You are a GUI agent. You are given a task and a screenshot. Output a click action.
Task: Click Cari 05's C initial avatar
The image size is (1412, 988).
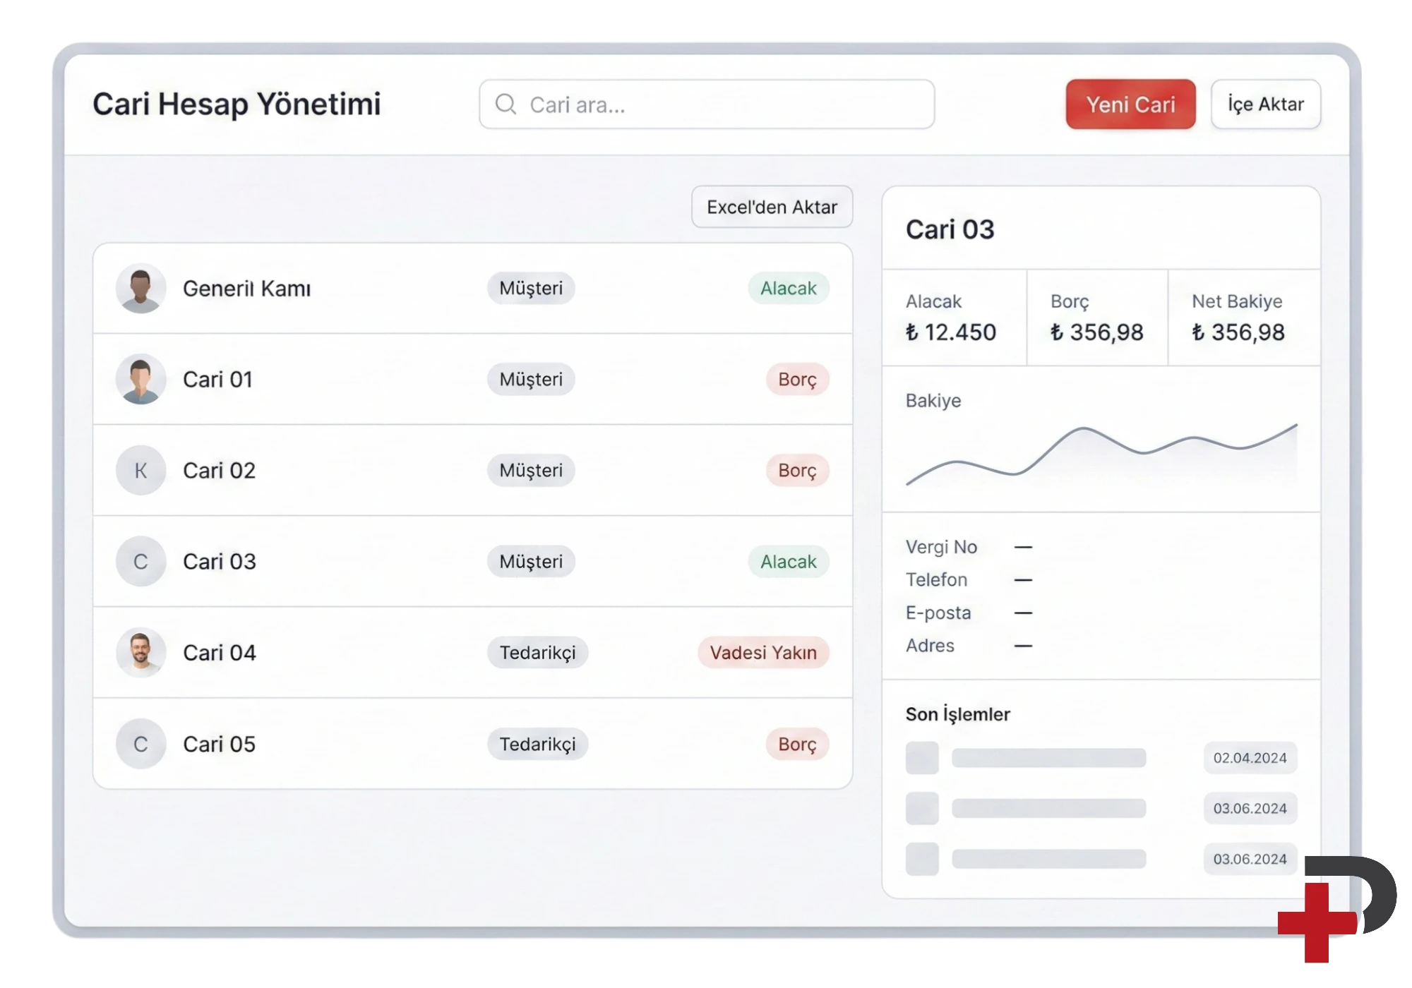click(x=140, y=744)
